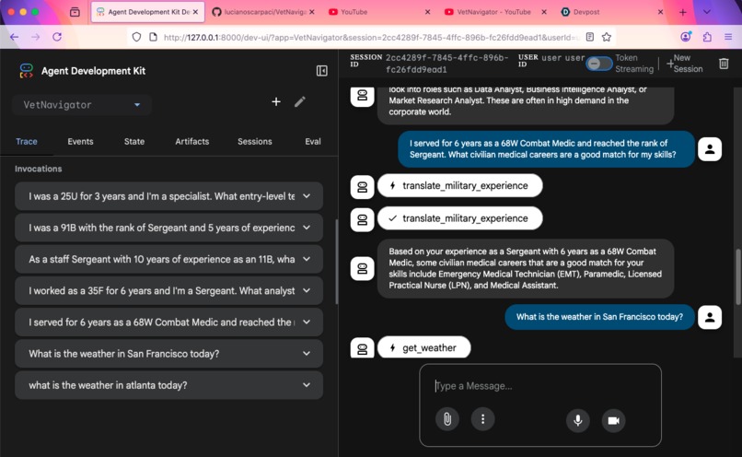Bookmark this page with star icon

[x=606, y=37]
